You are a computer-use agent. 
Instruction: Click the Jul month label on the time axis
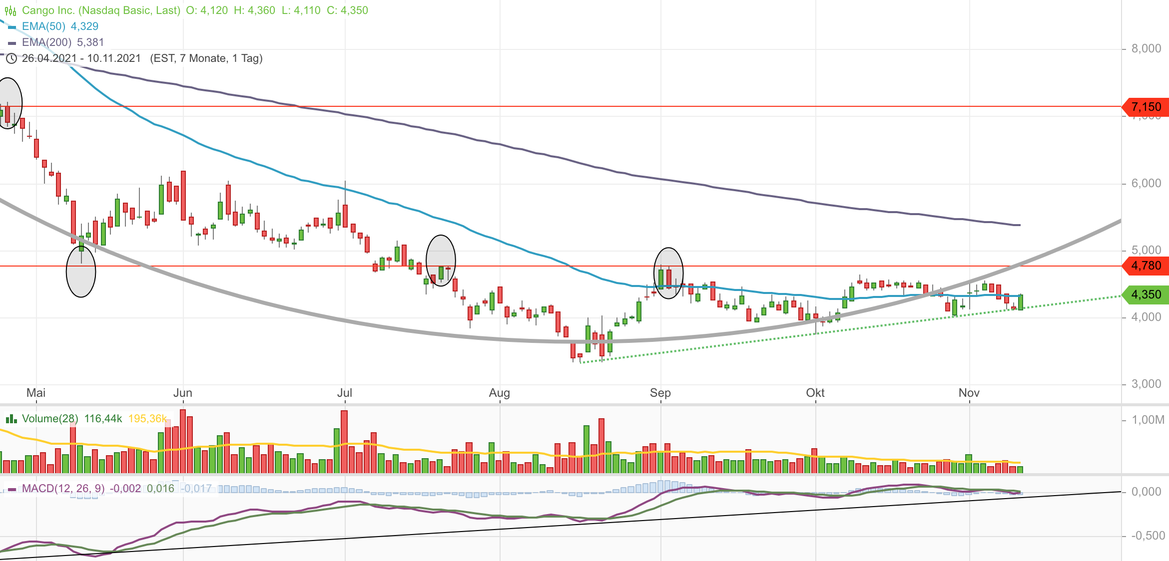pyautogui.click(x=344, y=393)
